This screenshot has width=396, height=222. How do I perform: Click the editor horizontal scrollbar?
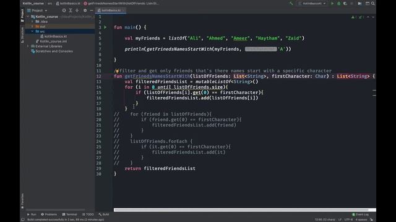pos(241,210)
